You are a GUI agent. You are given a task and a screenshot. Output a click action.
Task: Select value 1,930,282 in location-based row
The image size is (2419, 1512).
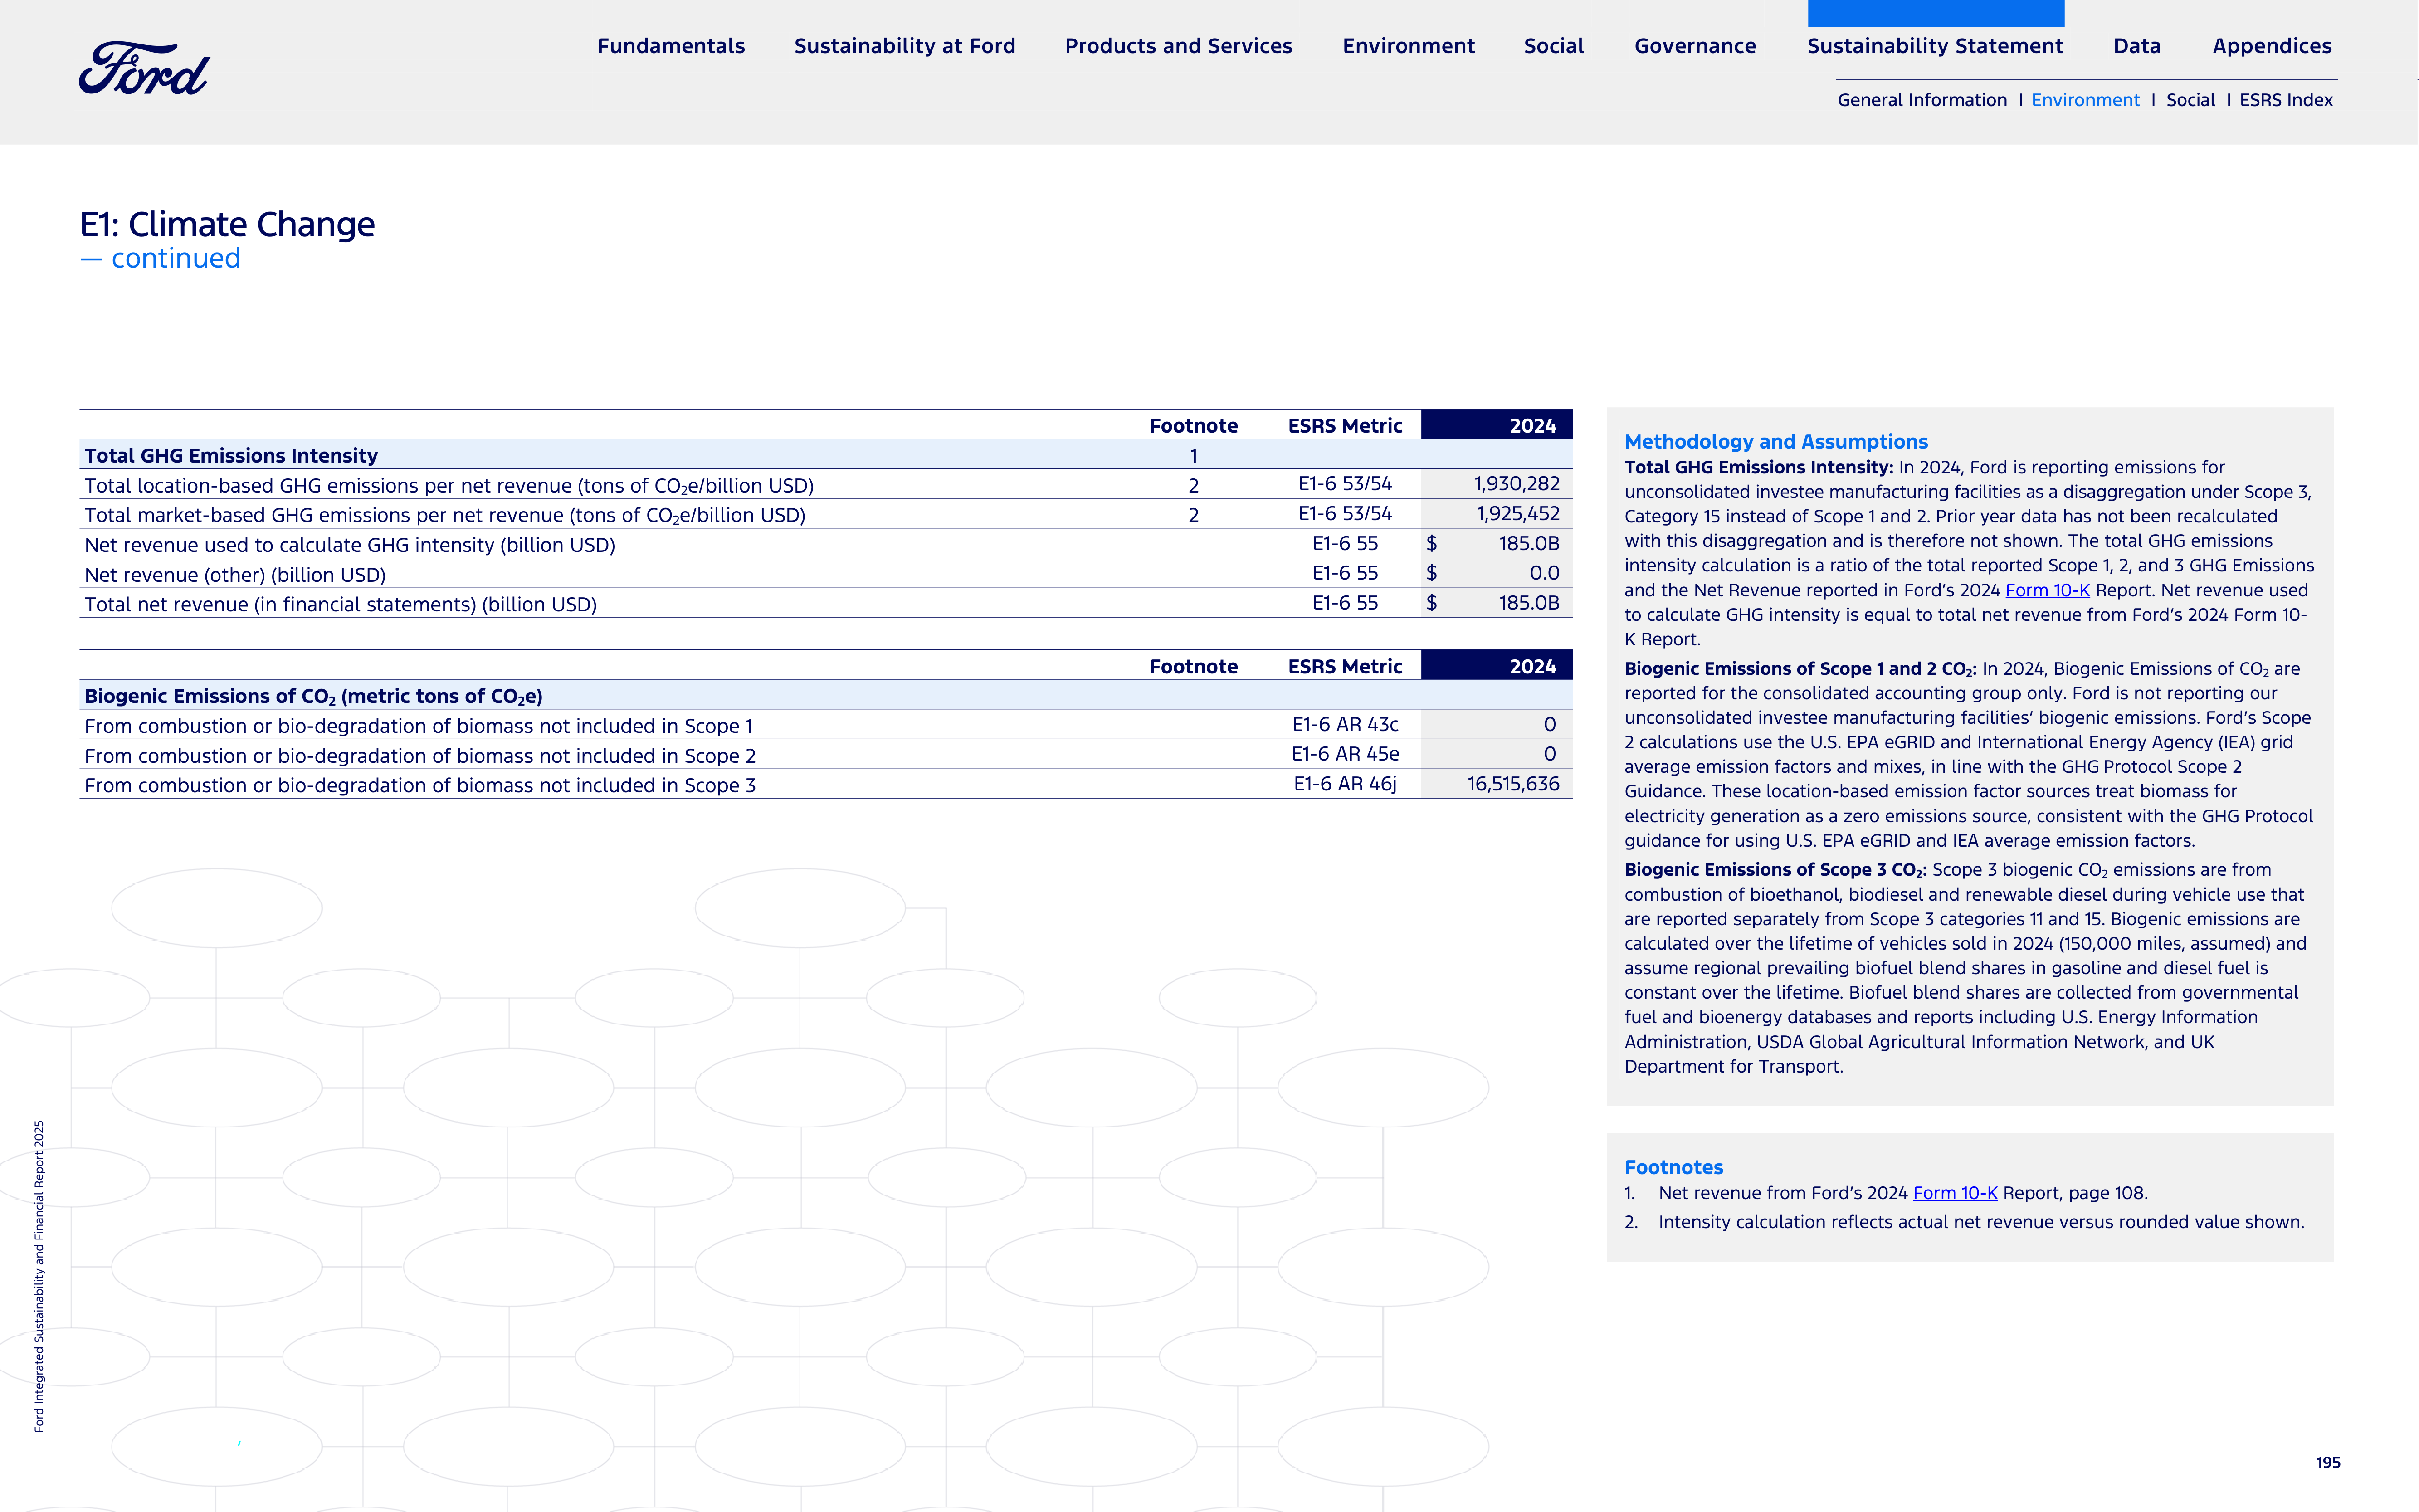[1516, 484]
